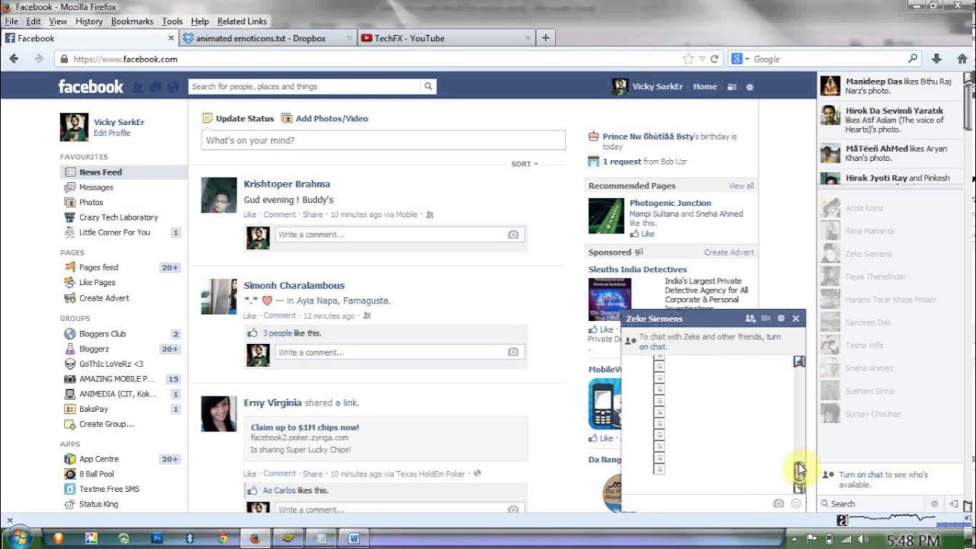Click '3 people' like this link

tap(278, 333)
